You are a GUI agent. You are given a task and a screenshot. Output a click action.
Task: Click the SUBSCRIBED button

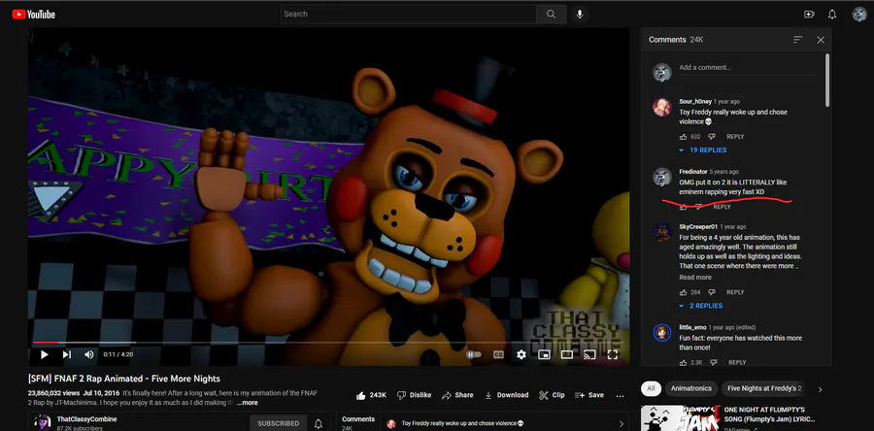(x=278, y=423)
